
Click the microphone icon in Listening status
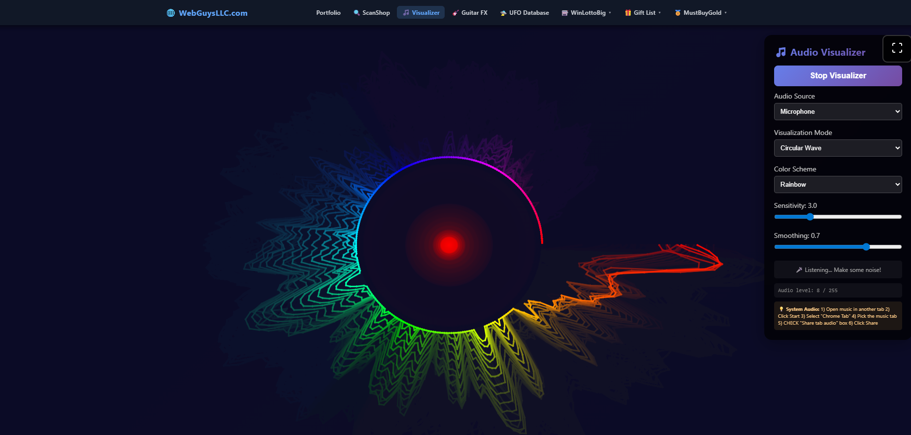pos(799,270)
